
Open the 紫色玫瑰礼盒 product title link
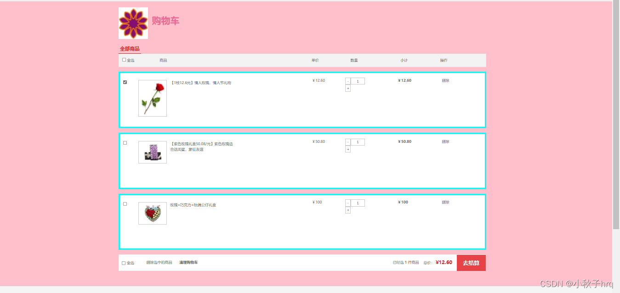[201, 146]
